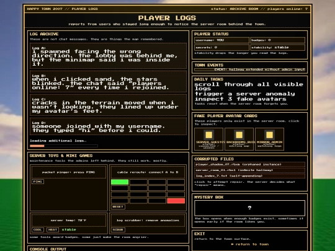Click the 'secrets: 0' status field
This screenshot has height=251, width=335.
221,47
